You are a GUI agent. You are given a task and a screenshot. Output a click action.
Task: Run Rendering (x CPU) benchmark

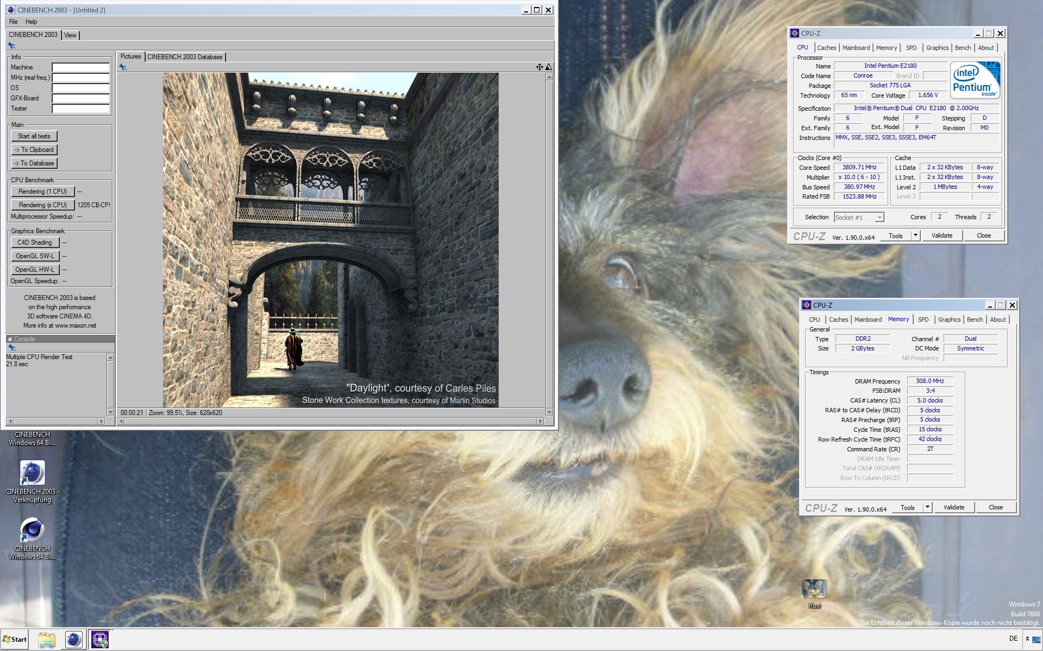pos(42,205)
